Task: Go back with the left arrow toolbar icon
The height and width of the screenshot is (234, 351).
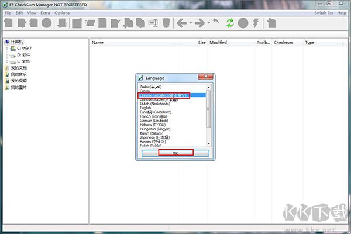Action: (x=182, y=23)
